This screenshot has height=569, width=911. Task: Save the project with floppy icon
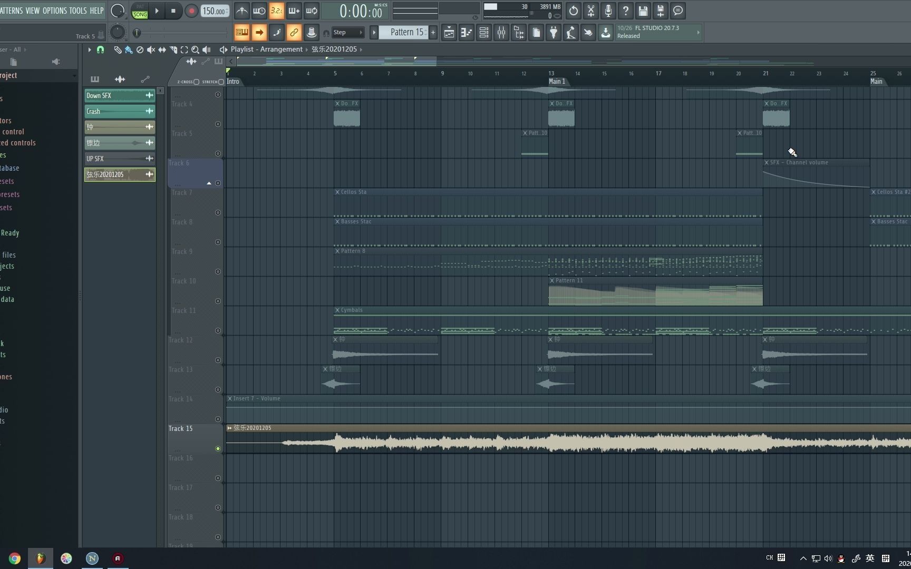[643, 11]
